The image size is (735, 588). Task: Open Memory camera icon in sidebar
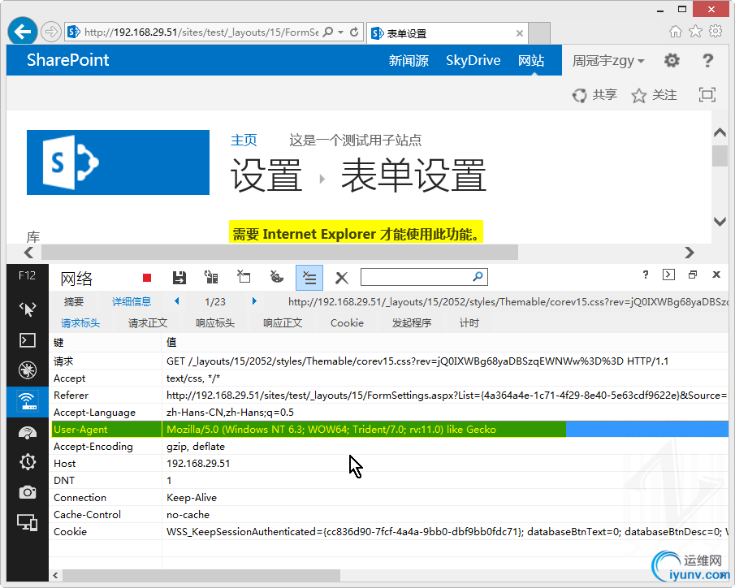pos(27,492)
